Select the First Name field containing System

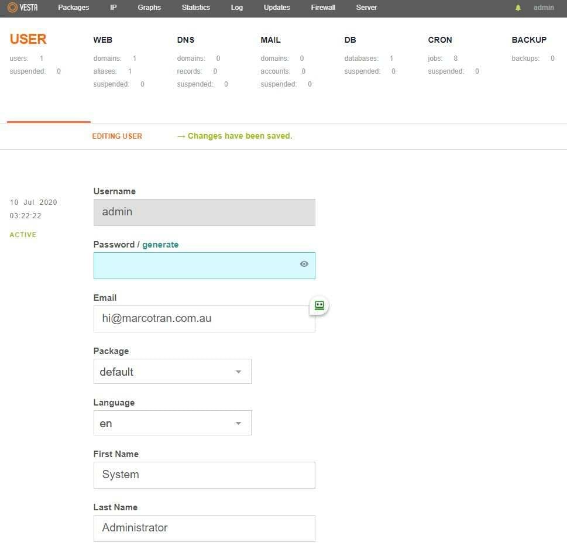coord(204,475)
